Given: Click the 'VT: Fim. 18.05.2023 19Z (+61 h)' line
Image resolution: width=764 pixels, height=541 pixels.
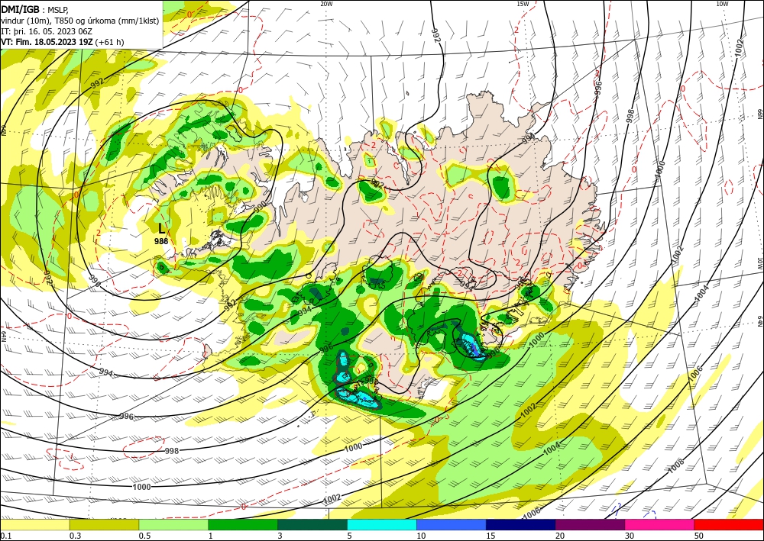Looking at the screenshot, I should click(x=63, y=42).
